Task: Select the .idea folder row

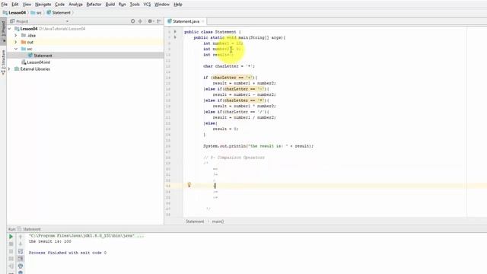Action: (85, 36)
